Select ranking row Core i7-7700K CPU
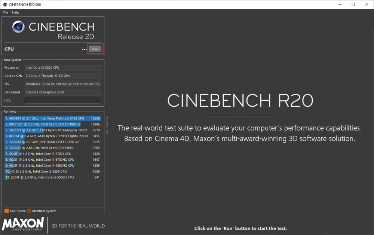374x235 pixels. [53, 154]
